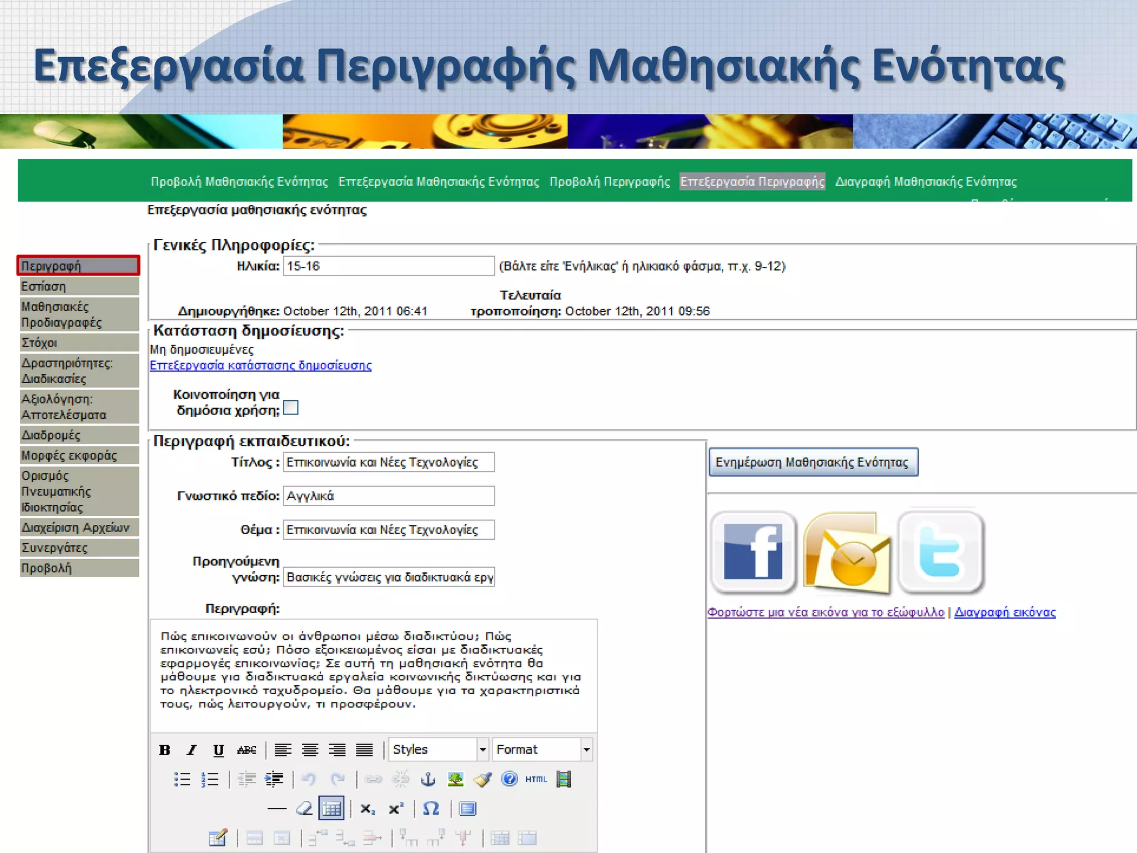Insert embedded media with film icon
This screenshot has width=1137, height=853.
[x=564, y=779]
